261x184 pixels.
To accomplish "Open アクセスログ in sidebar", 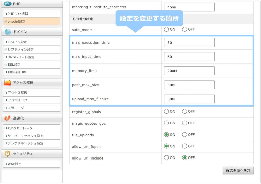I will click(x=31, y=100).
